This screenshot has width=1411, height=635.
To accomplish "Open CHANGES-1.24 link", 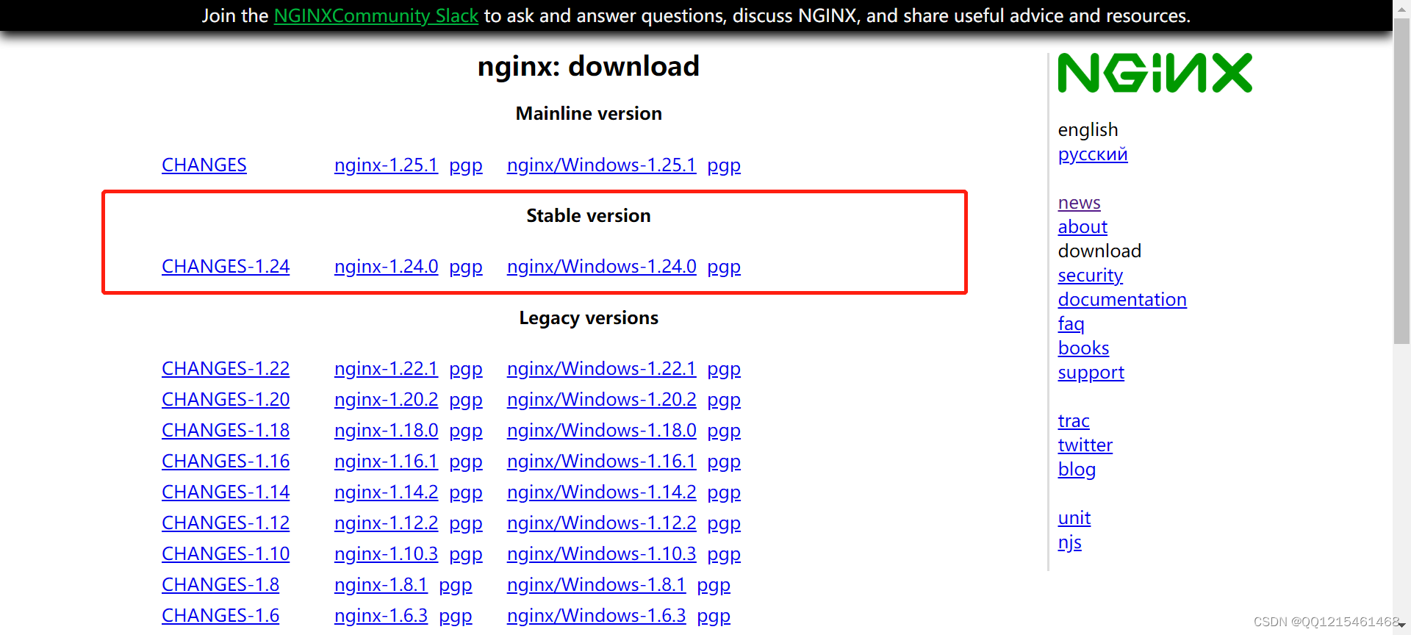I will [x=226, y=266].
